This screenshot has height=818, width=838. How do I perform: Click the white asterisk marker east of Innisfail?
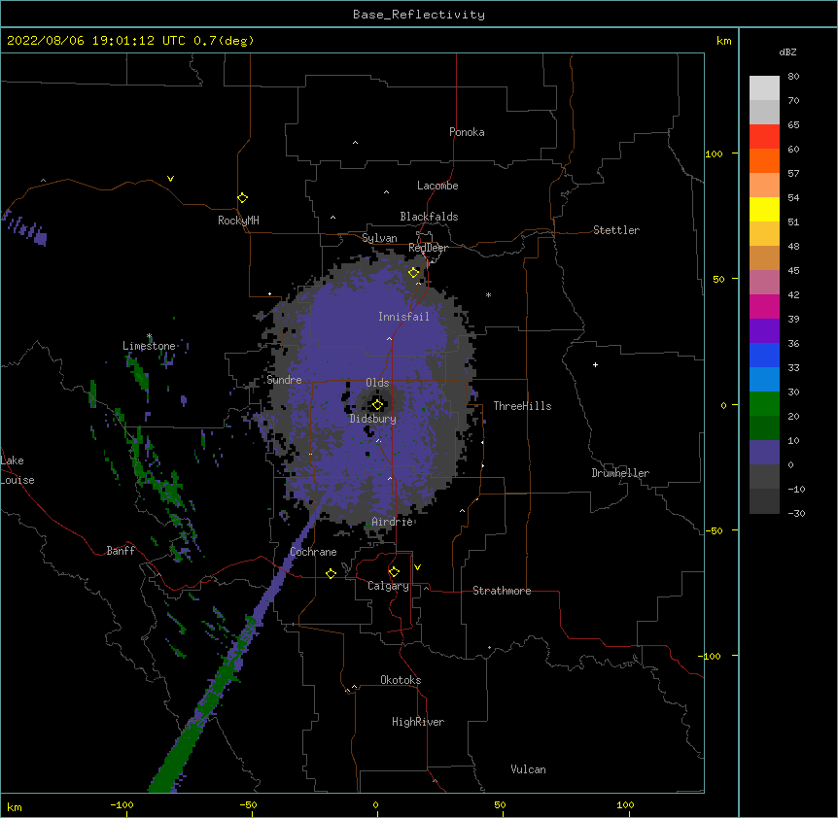click(x=488, y=294)
